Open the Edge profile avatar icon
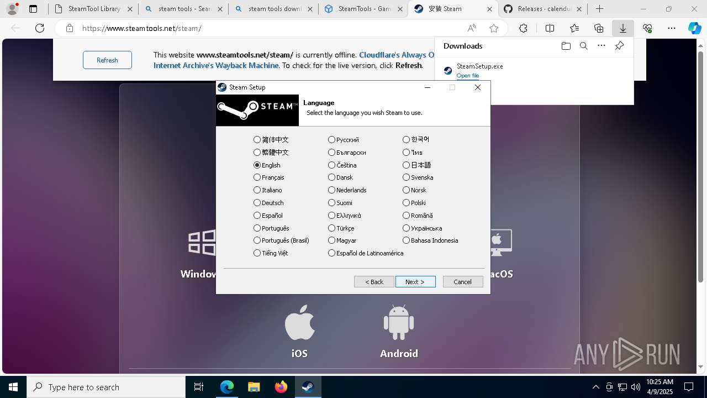Viewport: 707px width, 398px height. coord(12,9)
